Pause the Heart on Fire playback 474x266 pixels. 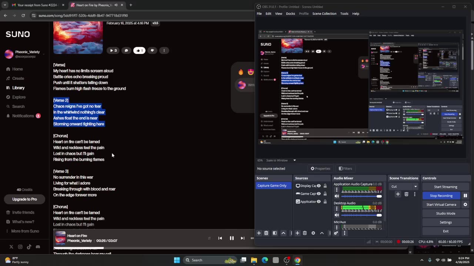231,238
